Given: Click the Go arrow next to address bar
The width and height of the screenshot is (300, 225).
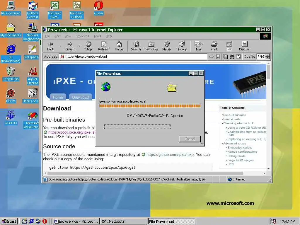Looking at the screenshot, I should click(212, 57).
